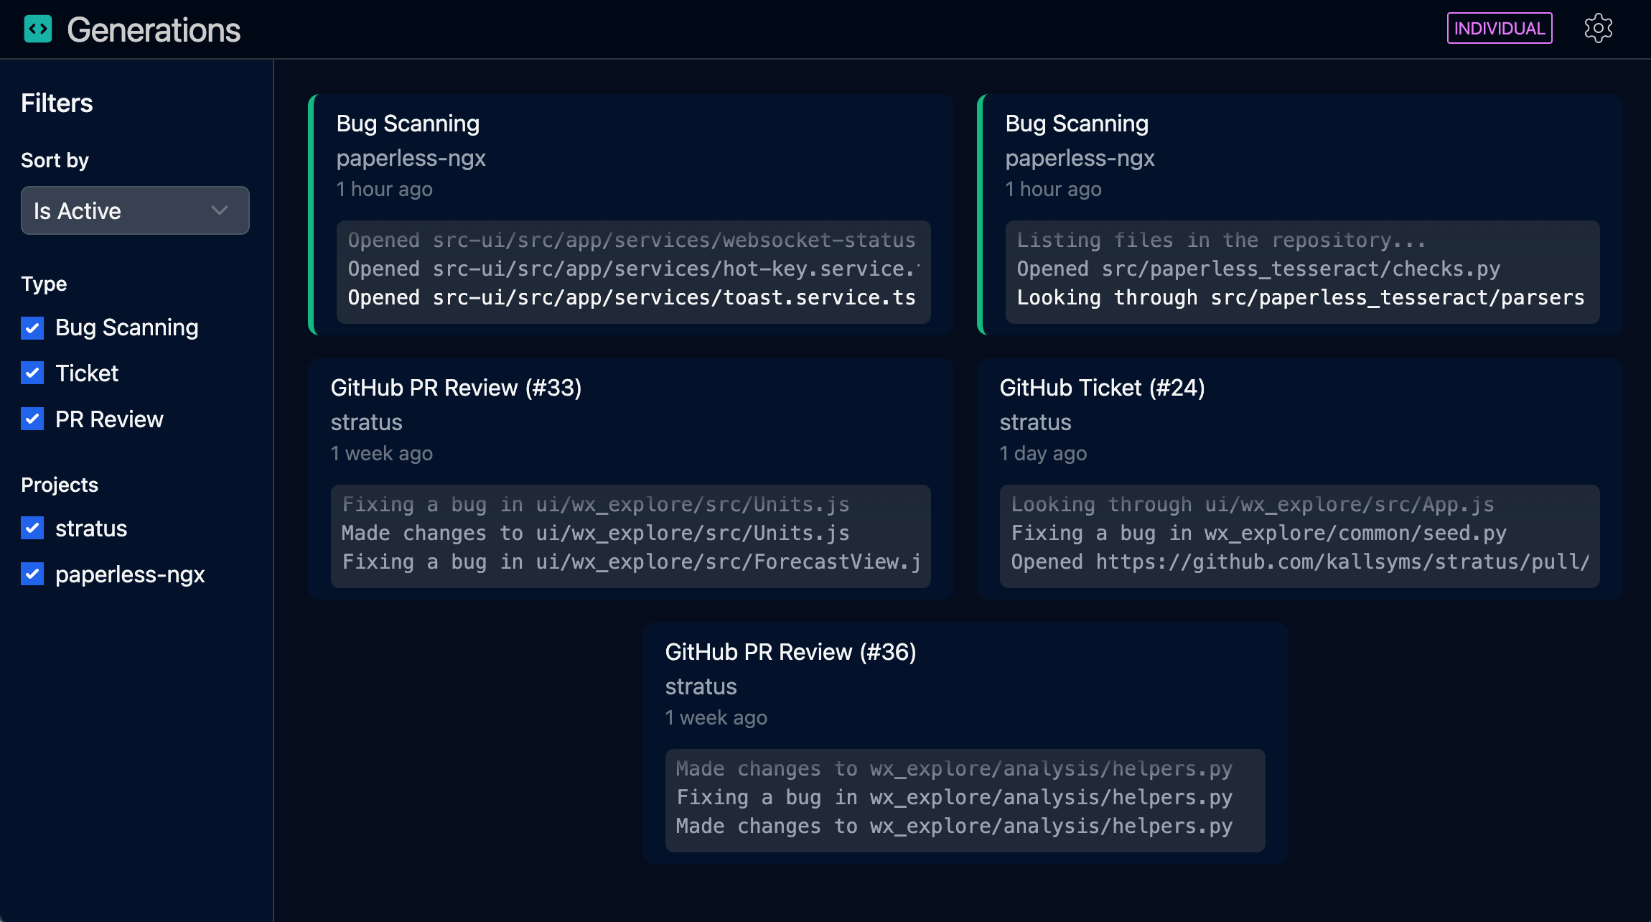The width and height of the screenshot is (1651, 922).
Task: Open the Bug Scanning card listing repository files
Action: point(1300,215)
